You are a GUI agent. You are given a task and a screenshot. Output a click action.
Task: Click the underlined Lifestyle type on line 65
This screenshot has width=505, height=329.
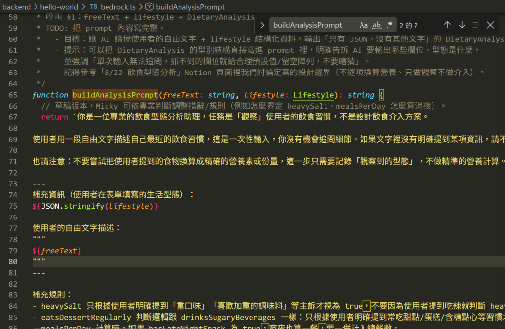click(314, 95)
